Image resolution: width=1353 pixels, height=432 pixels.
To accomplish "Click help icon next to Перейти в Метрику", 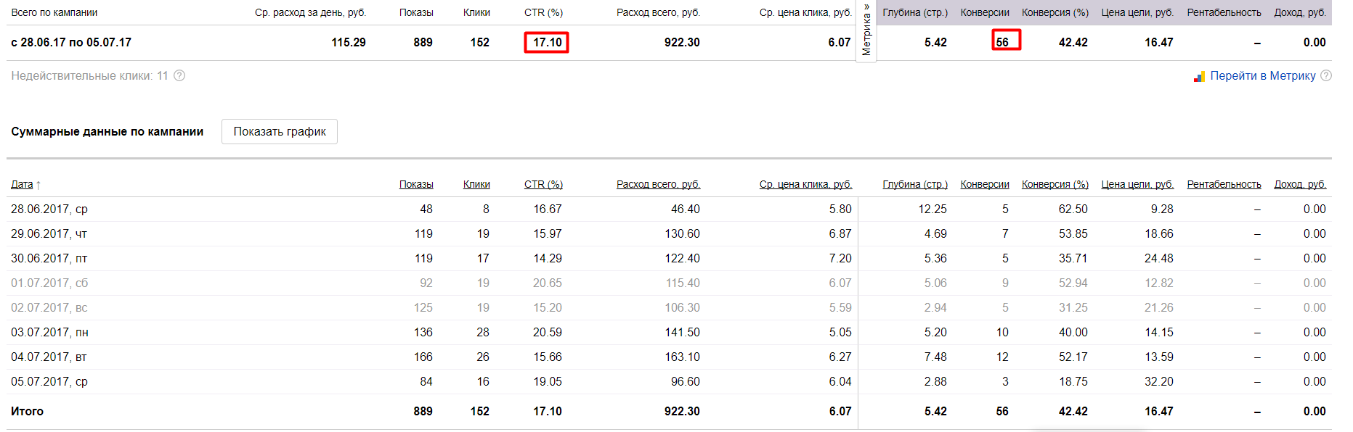I will [1326, 75].
